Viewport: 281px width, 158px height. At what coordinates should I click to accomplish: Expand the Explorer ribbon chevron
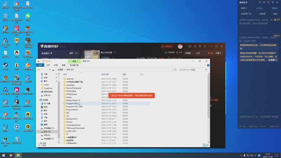coord(205,65)
